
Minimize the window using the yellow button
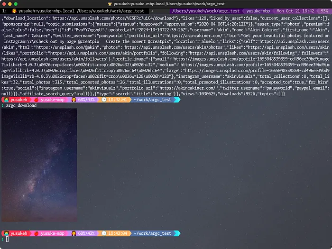coord(10,4)
